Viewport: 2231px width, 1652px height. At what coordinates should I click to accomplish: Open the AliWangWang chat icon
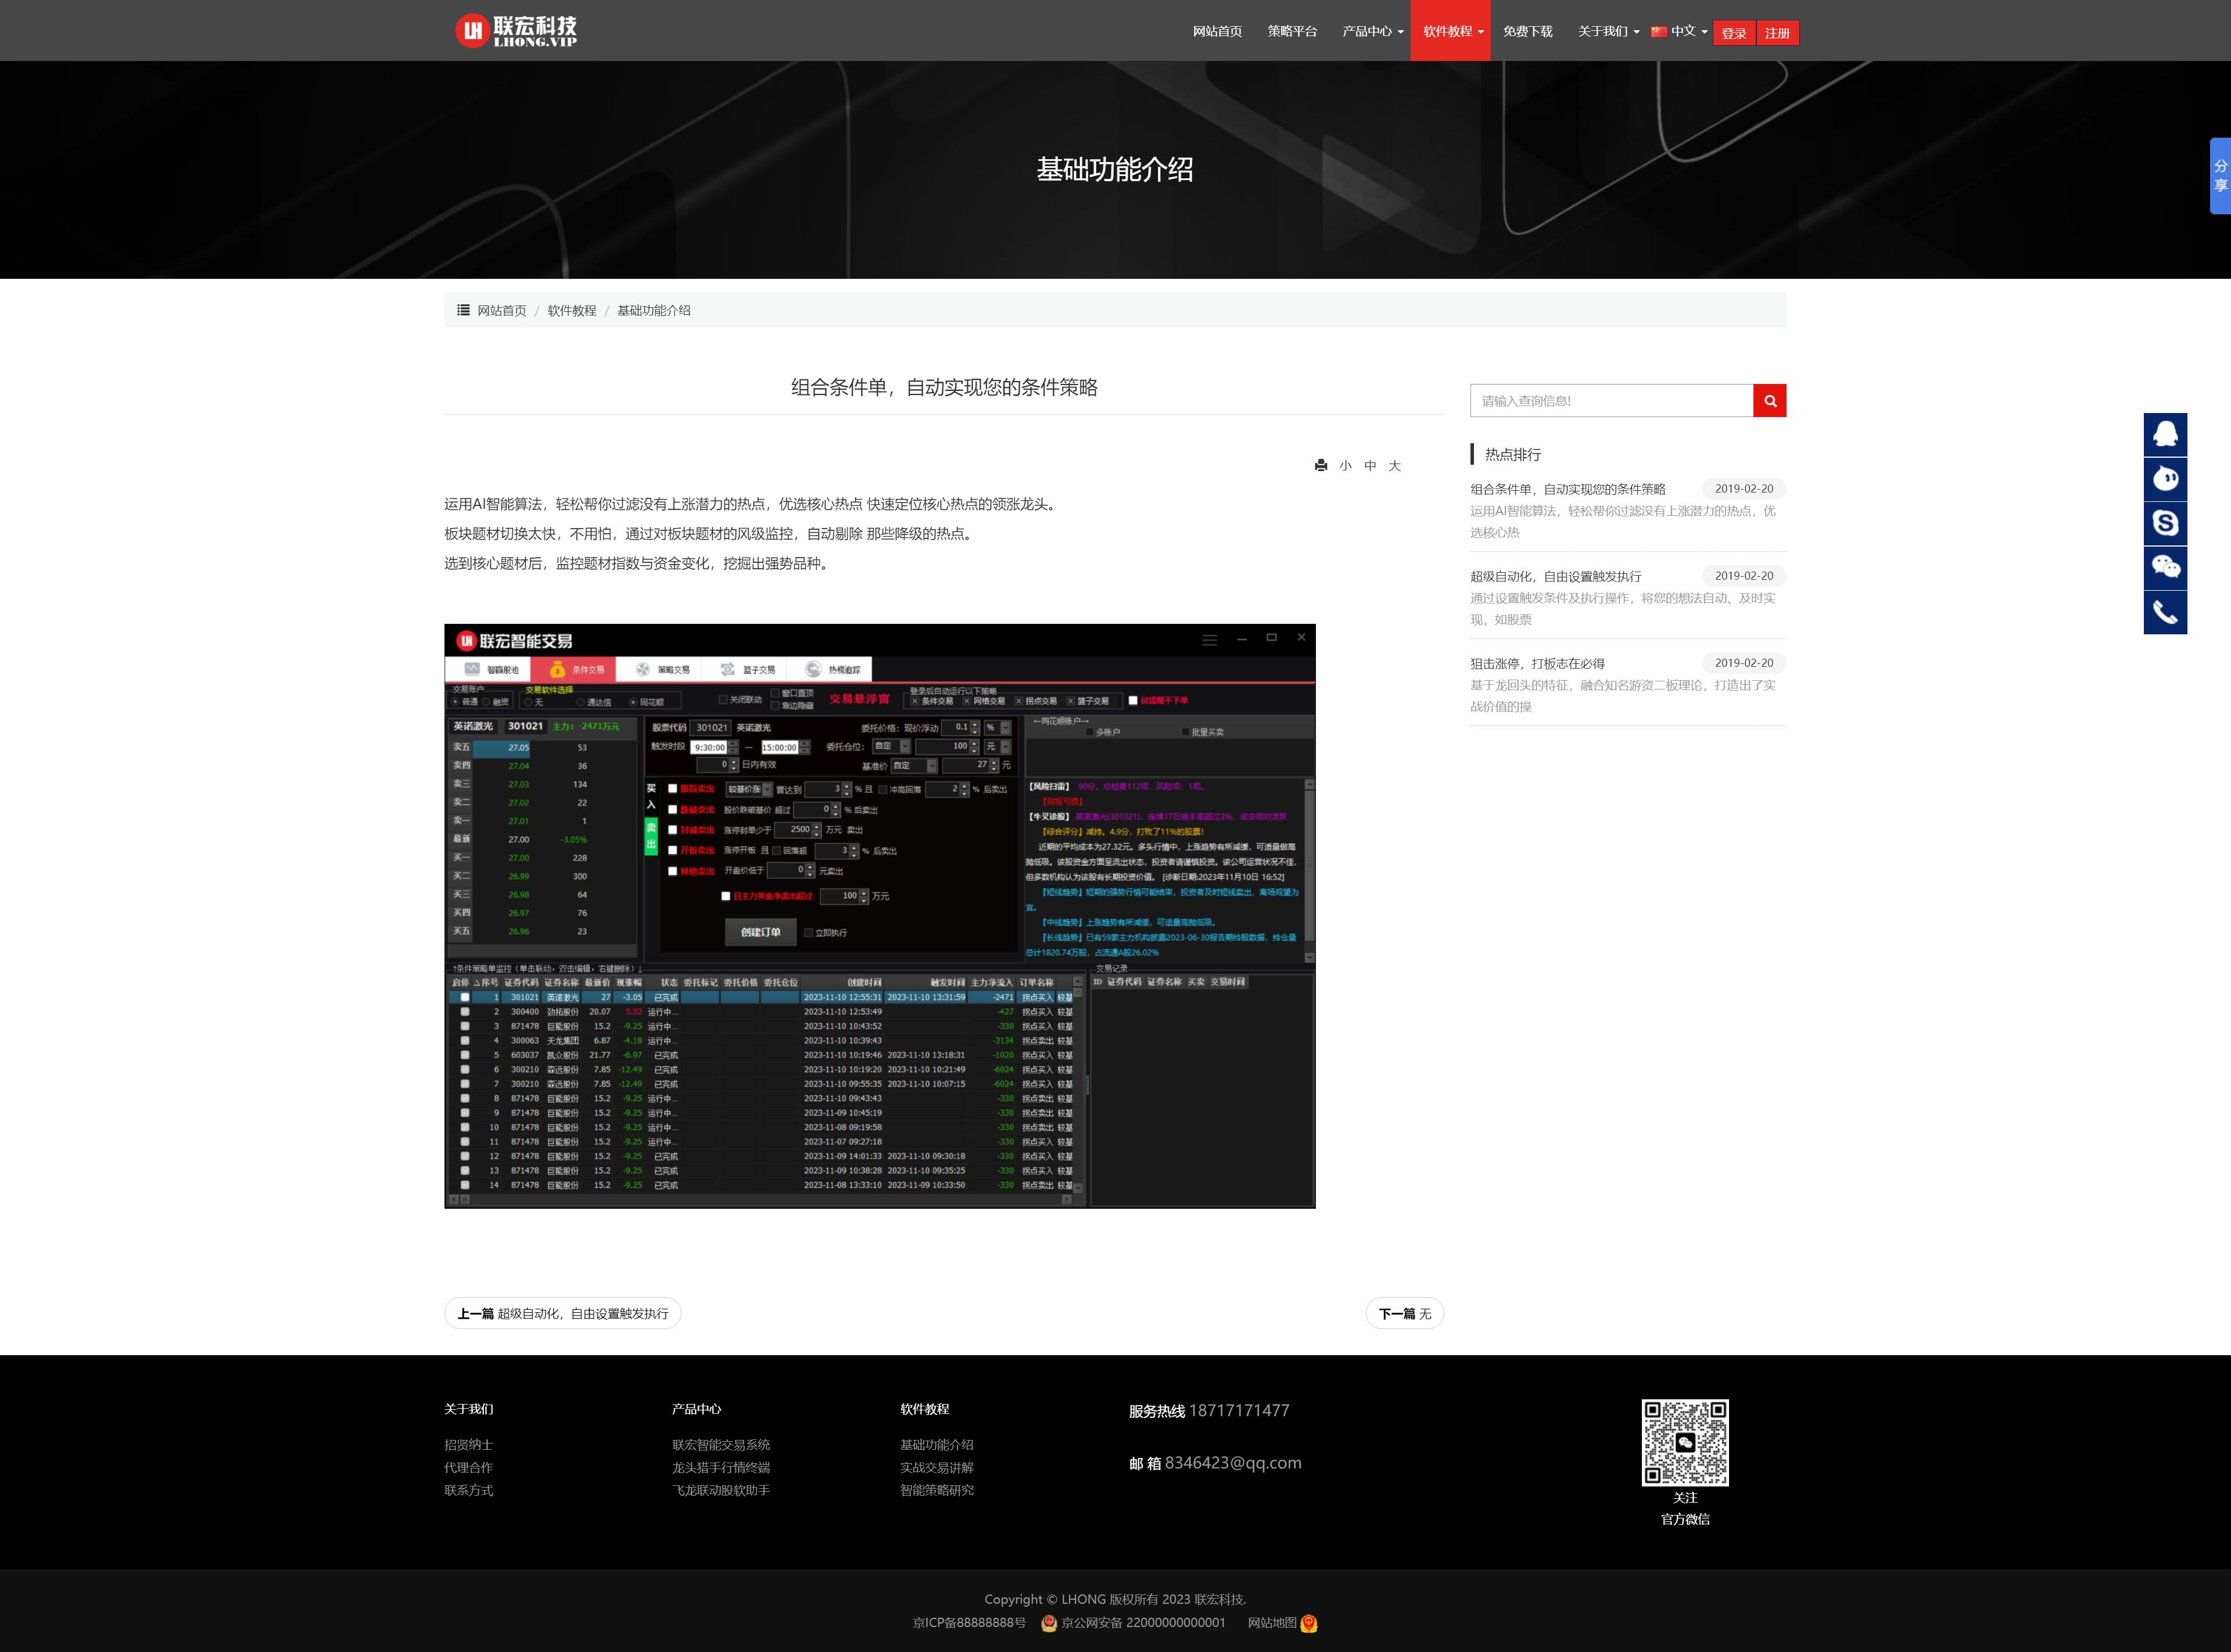pyautogui.click(x=2165, y=479)
